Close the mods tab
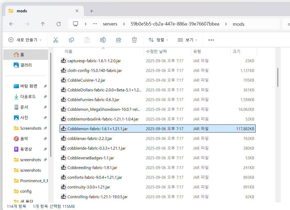Screen dimensions: 290x210 (77, 11)
